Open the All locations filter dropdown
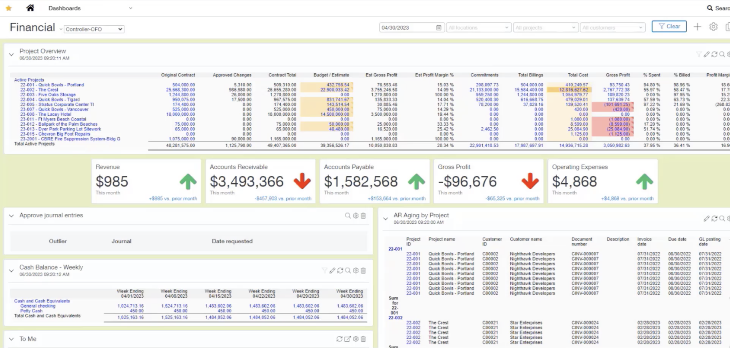Screen dimensions: 730x348 478,27
